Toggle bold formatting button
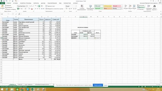Image resolution: width=162 pixels, height=91 pixels. (18, 9)
